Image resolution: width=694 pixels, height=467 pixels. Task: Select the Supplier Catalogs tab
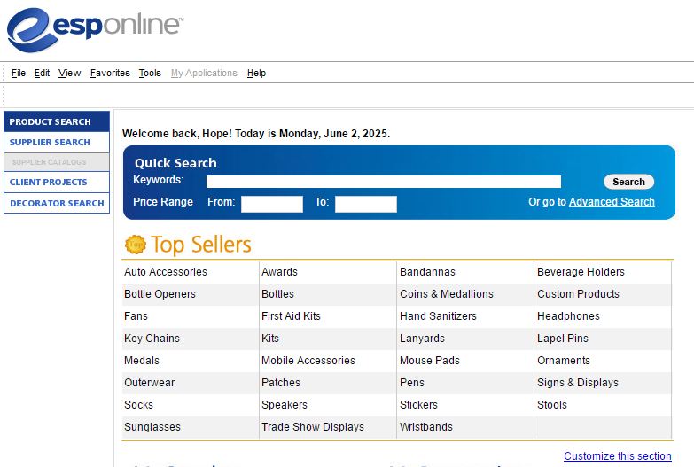click(x=57, y=162)
